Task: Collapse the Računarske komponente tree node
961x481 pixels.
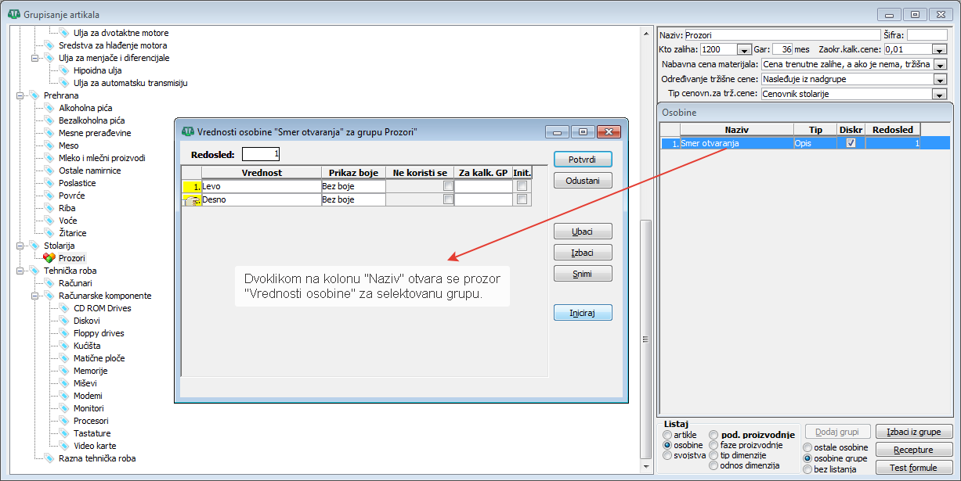Action: tap(34, 296)
